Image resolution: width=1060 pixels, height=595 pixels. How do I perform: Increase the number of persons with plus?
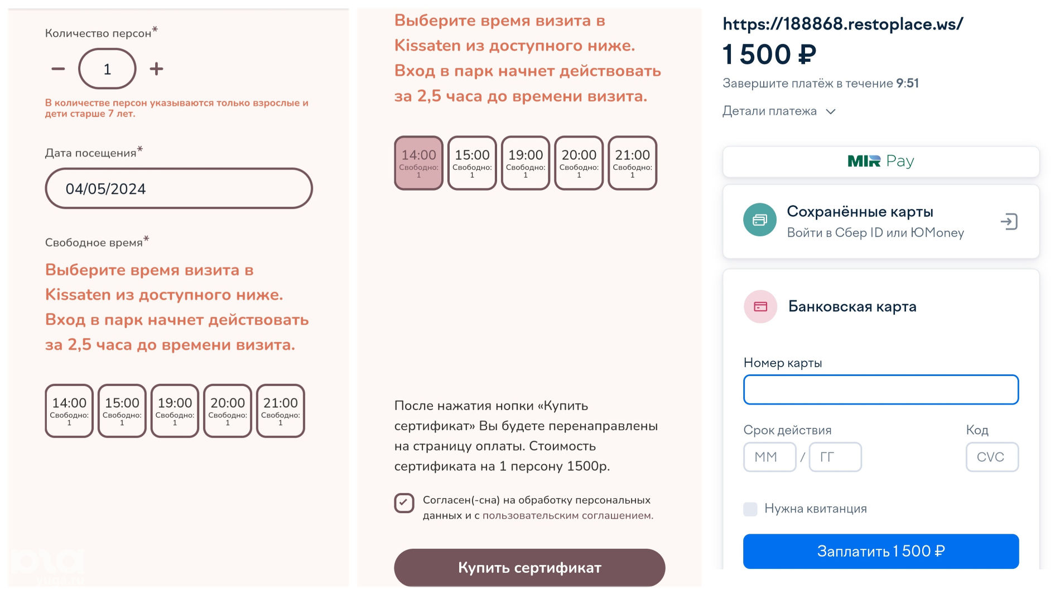click(156, 69)
